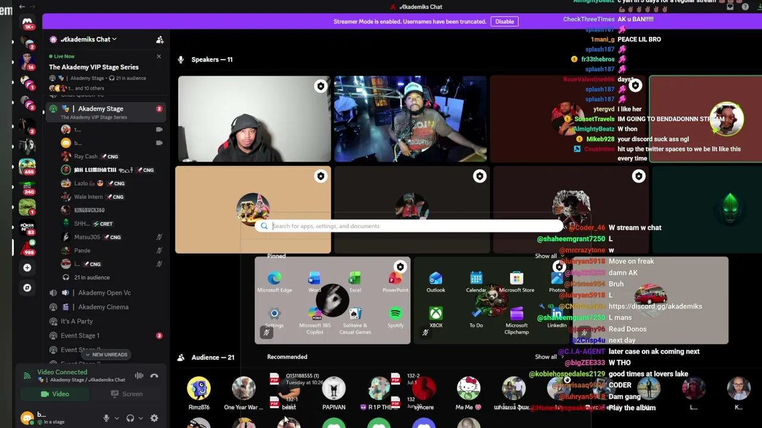Open headphone output device dropdown arrow

point(140,418)
